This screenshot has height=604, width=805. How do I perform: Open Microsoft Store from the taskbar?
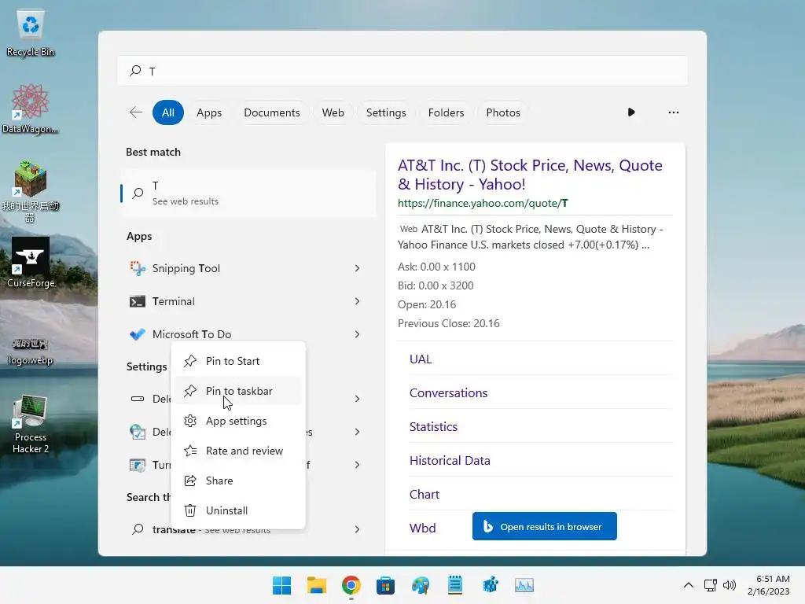pos(385,585)
